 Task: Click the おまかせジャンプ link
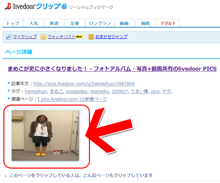click(x=111, y=37)
